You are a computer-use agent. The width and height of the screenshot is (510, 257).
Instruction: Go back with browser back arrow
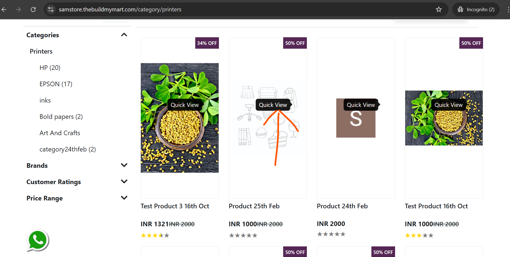pos(4,10)
